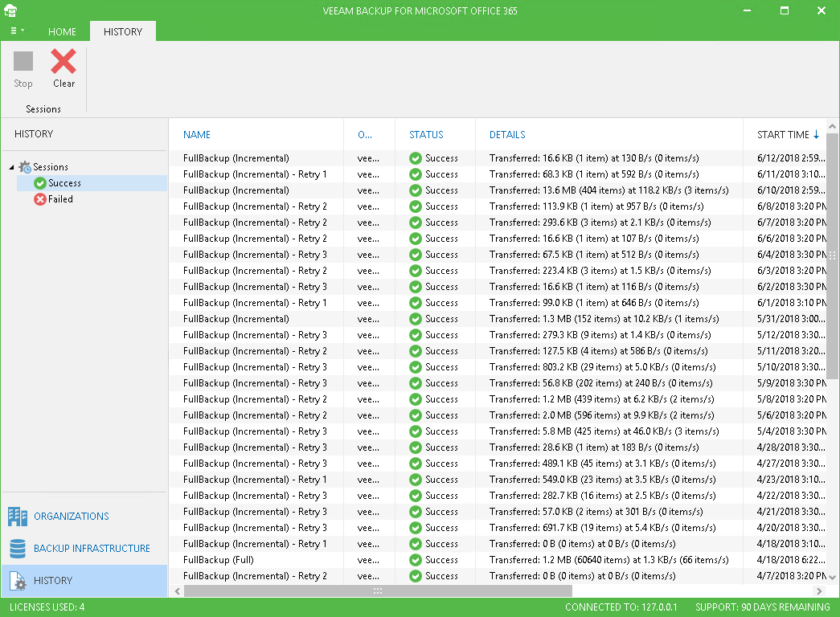Click success icon for 6/4/2018 session
Viewport: 840px width, 617px height.
pyautogui.click(x=416, y=255)
